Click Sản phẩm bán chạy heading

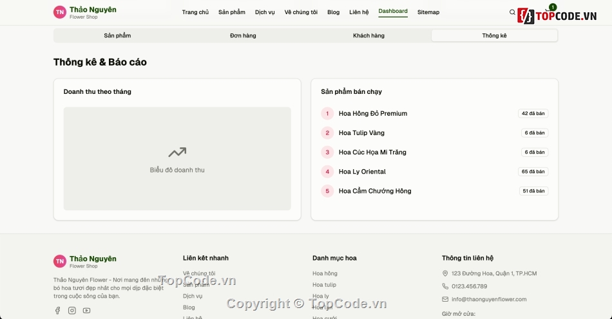[x=351, y=91]
